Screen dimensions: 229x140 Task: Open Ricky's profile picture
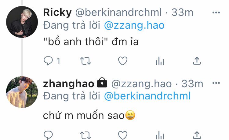(22, 22)
